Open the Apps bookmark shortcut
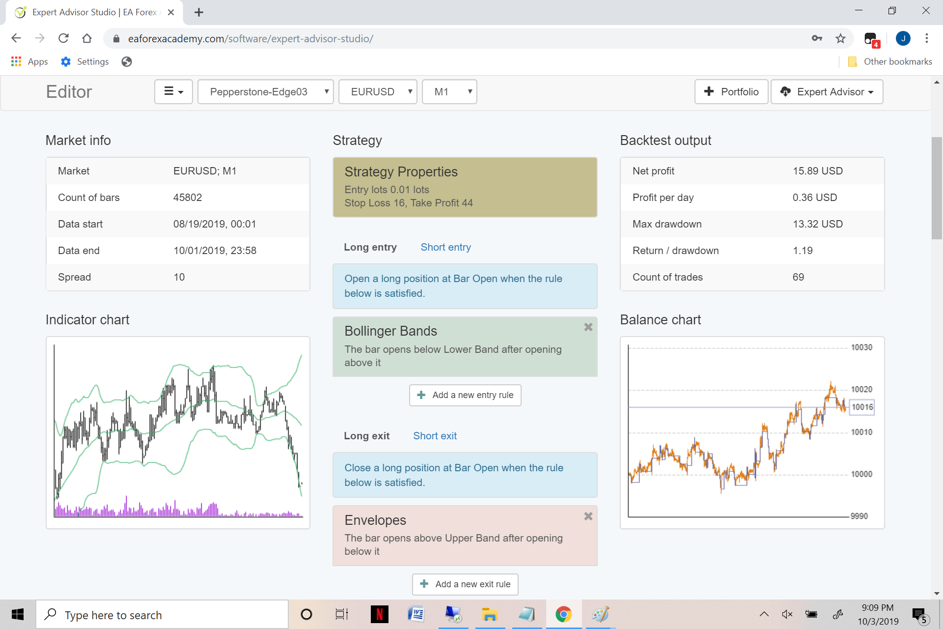This screenshot has width=943, height=629. pyautogui.click(x=29, y=61)
